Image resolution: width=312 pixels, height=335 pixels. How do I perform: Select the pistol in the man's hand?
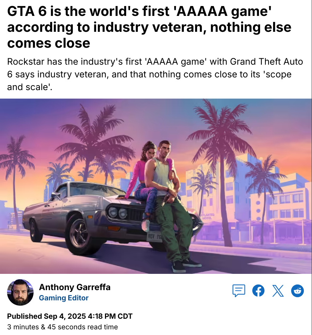point(165,200)
